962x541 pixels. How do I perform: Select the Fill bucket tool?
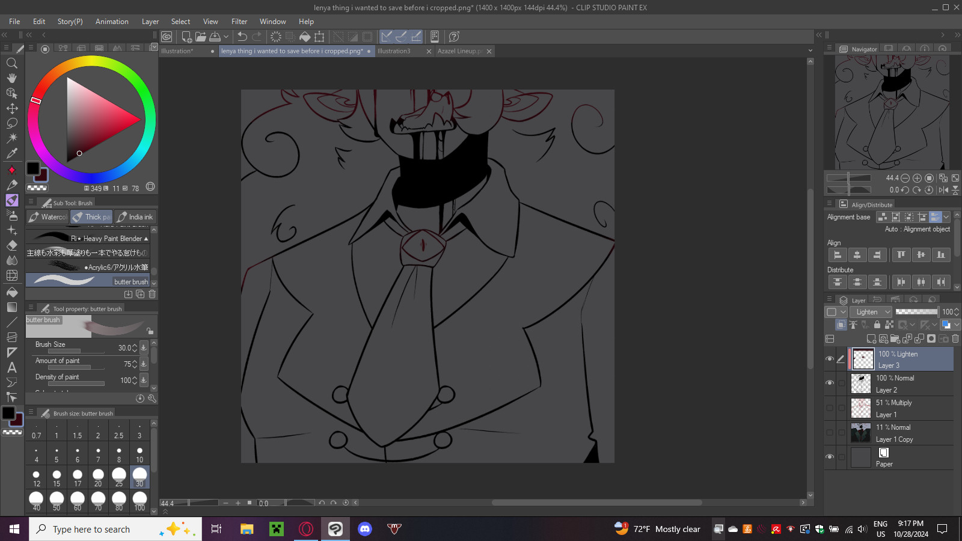11,292
